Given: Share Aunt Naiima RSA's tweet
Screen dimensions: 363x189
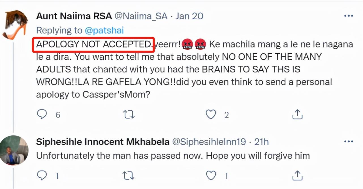Looking at the screenshot, I should tap(297, 115).
